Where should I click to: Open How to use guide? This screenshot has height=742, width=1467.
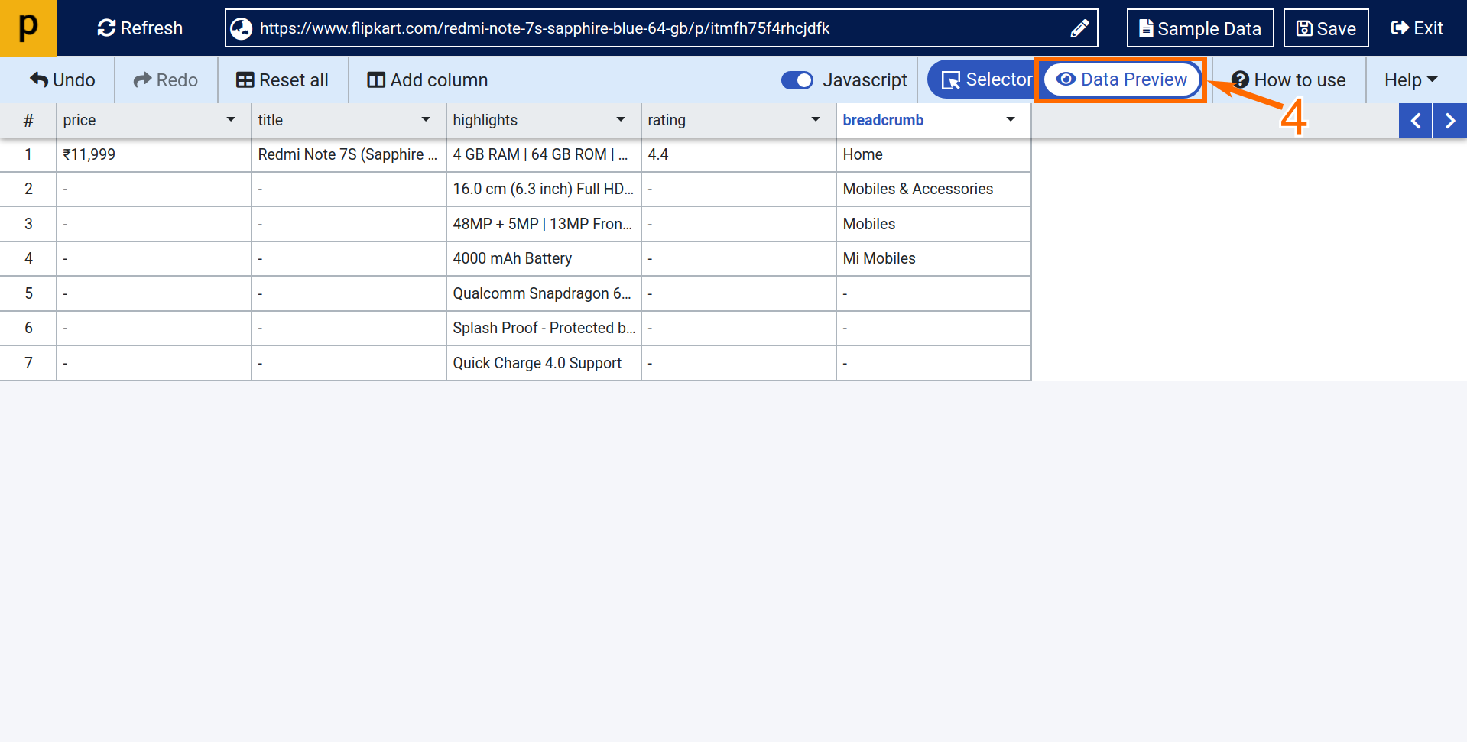pyautogui.click(x=1288, y=80)
